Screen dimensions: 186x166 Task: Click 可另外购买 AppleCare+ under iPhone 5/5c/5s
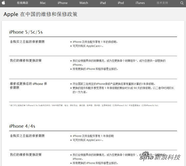coord(88,46)
